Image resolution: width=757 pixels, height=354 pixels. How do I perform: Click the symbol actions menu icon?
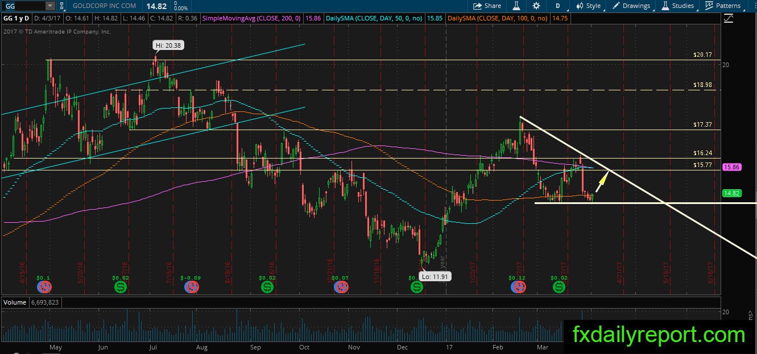pyautogui.click(x=61, y=6)
